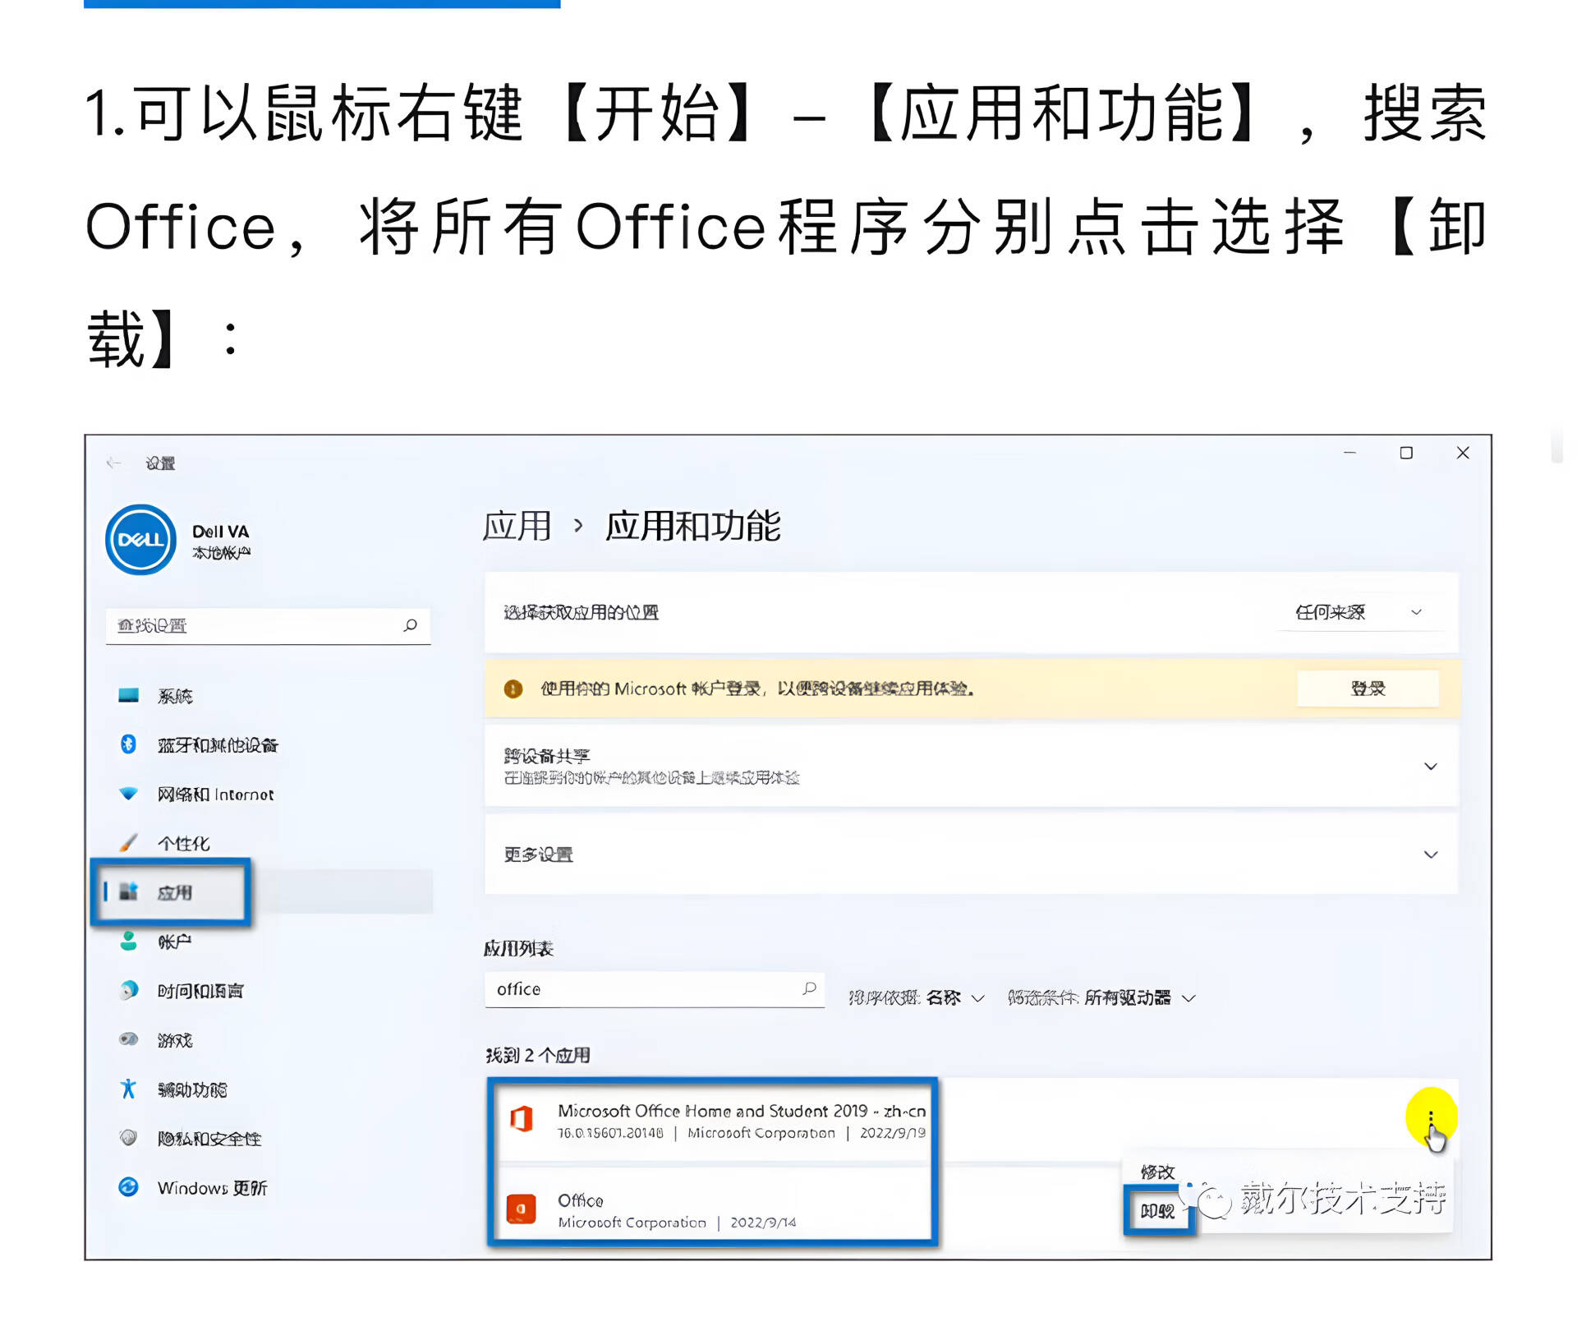Open the 帐户 settings category
This screenshot has width=1577, height=1331.
coord(174,942)
